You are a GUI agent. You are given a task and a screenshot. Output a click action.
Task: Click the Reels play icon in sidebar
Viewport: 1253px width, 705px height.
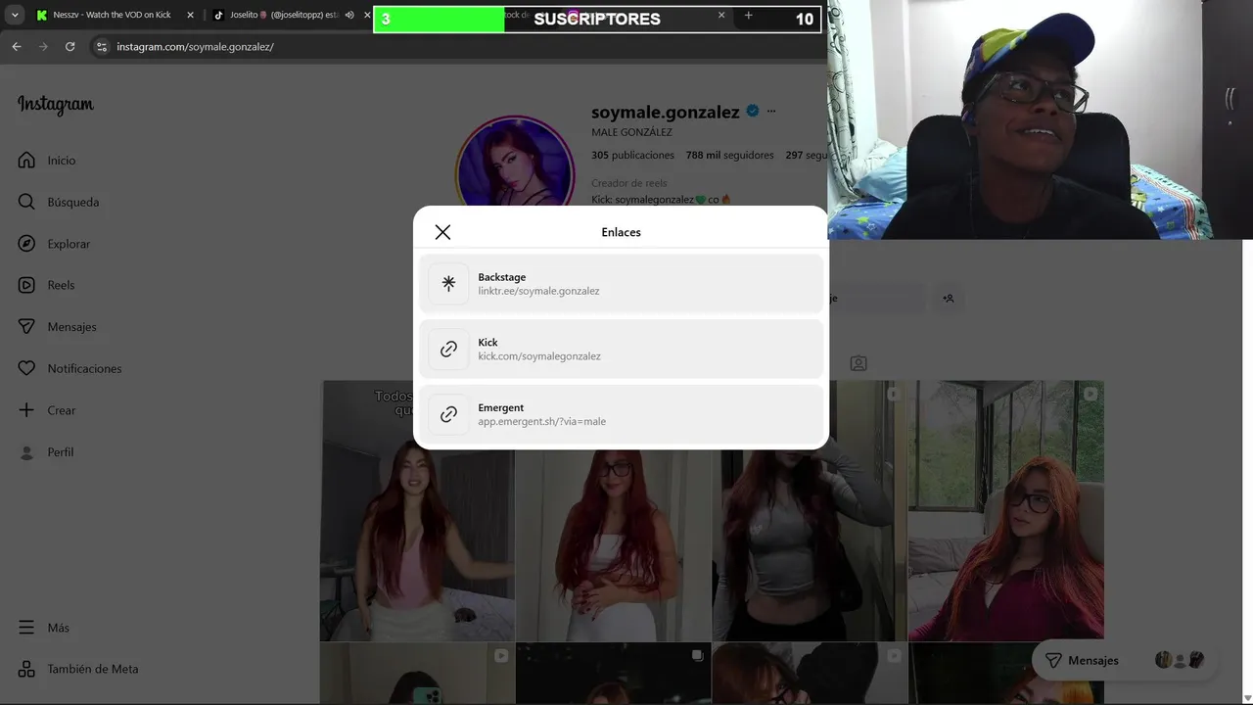click(26, 285)
